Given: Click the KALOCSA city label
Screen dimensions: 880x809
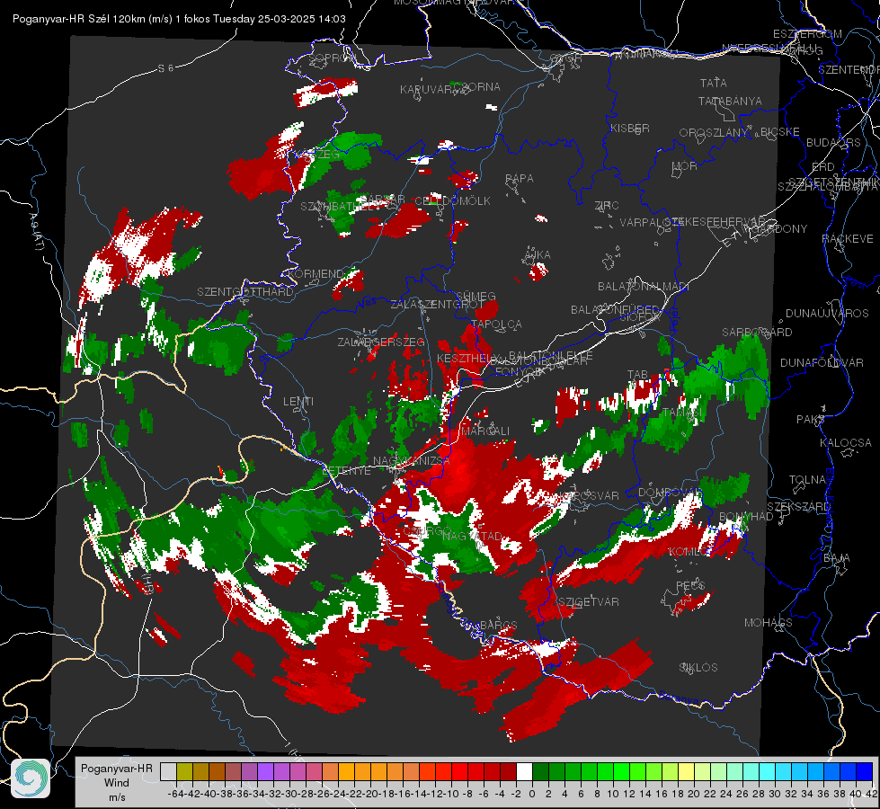Looking at the screenshot, I should (846, 442).
